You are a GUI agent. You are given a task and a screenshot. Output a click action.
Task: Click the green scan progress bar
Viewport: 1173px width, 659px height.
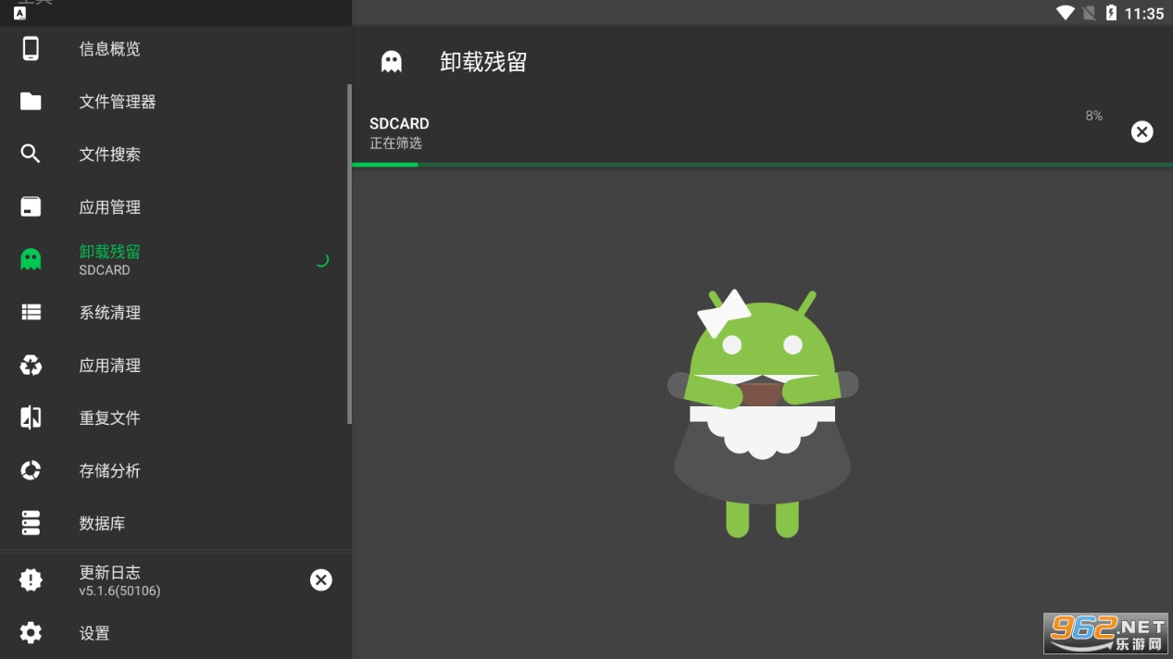click(x=762, y=165)
